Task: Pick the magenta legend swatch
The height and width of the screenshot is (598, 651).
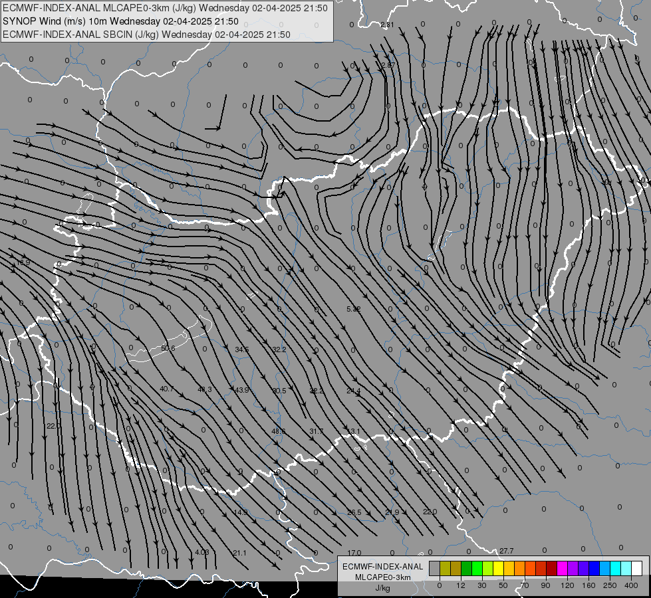Action: pyautogui.click(x=563, y=569)
